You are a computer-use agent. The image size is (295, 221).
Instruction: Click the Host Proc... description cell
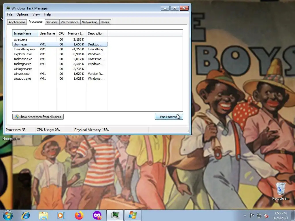[96, 59]
